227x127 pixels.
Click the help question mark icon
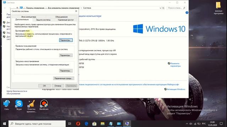187,13
